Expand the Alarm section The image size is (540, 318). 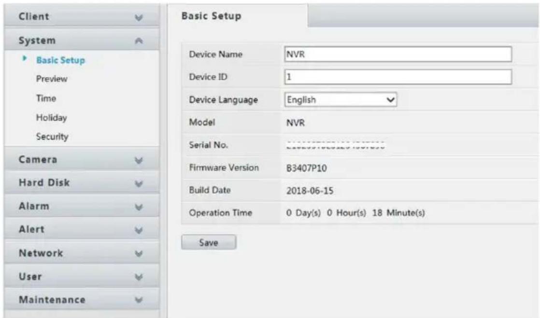click(82, 206)
